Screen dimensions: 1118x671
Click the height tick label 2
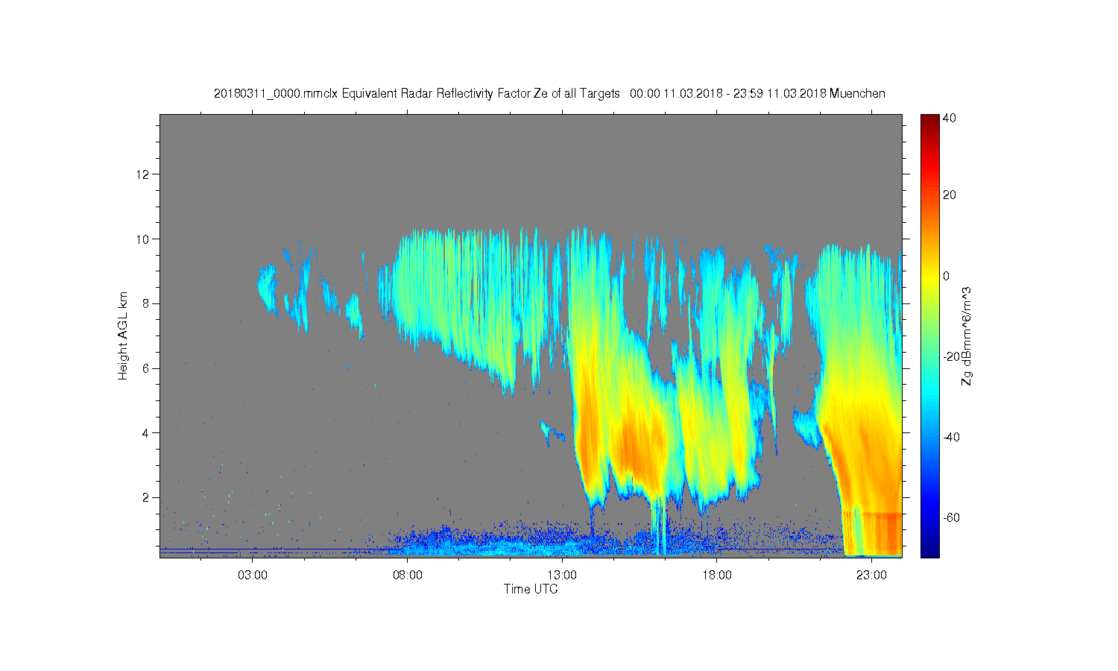147,497
